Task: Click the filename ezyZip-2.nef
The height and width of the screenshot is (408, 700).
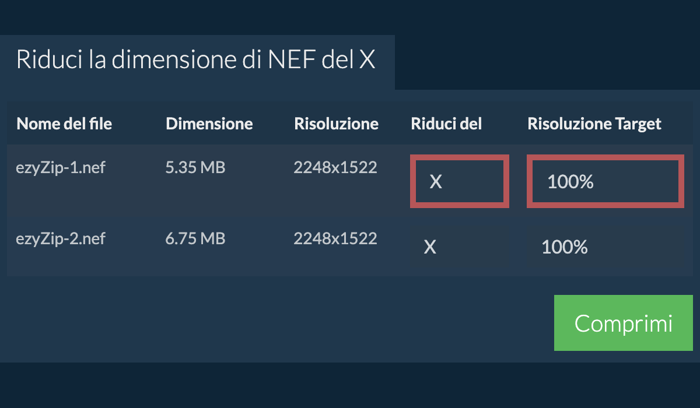Action: [x=61, y=238]
